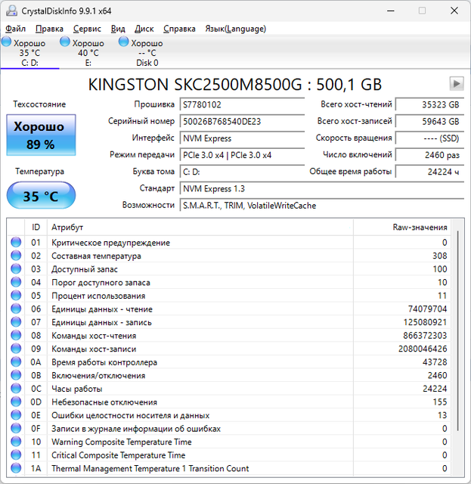This screenshot has width=471, height=484.
Task: Click the Raw-значения column header
Action: [x=402, y=228]
